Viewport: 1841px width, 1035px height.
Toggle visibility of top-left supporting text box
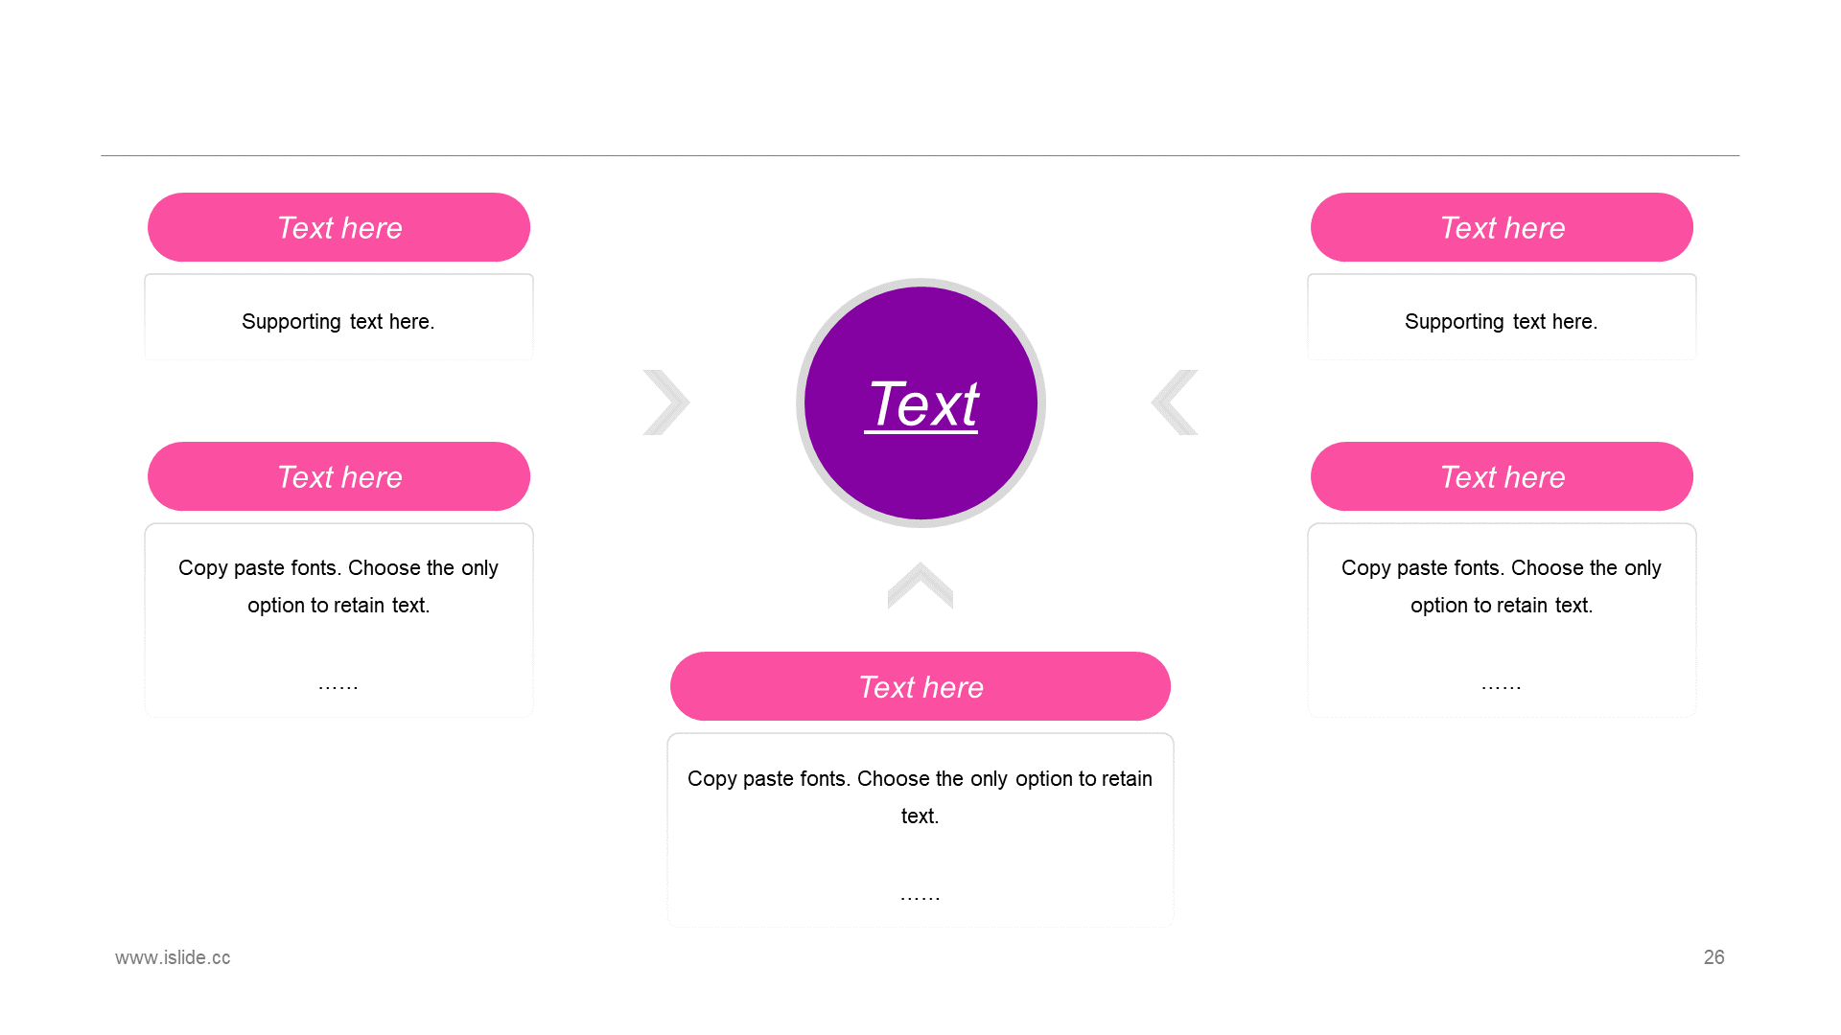tap(338, 320)
